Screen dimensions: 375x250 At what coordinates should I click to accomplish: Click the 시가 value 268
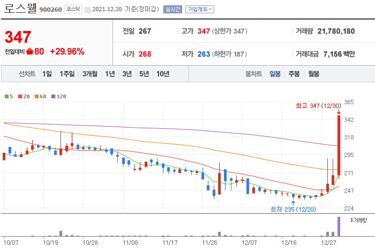coord(145,54)
